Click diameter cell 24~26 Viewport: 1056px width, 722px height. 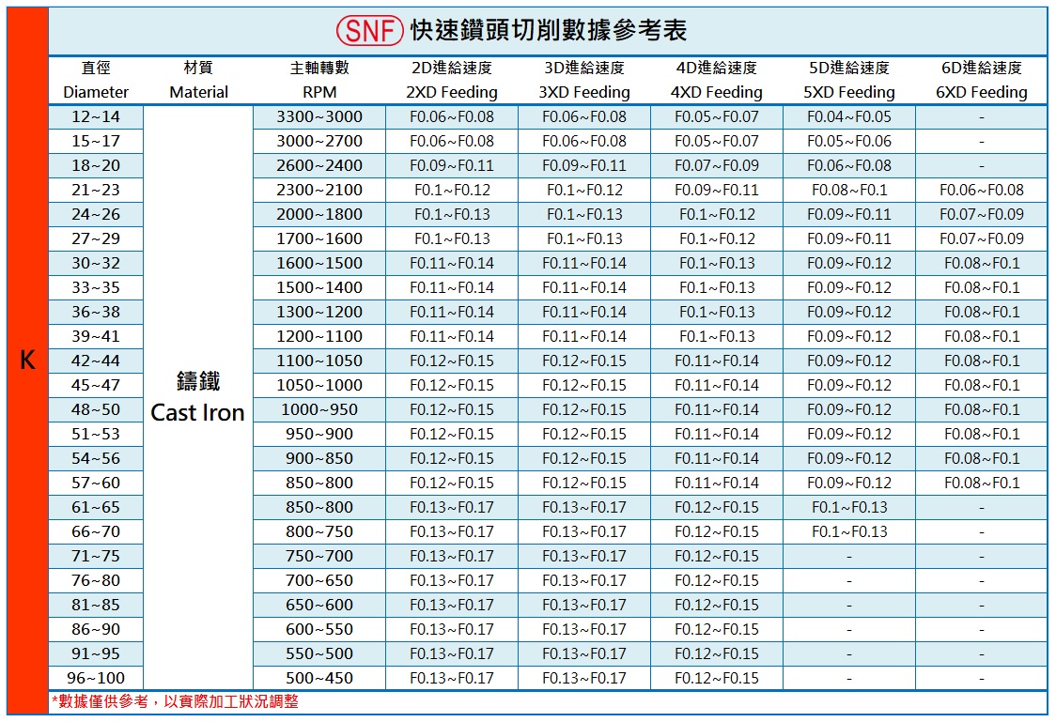[x=96, y=215]
